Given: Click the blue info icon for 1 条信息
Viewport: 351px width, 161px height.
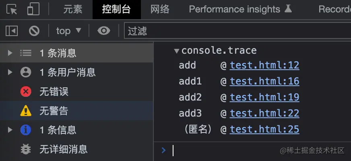Looking at the screenshot, I should (26, 130).
